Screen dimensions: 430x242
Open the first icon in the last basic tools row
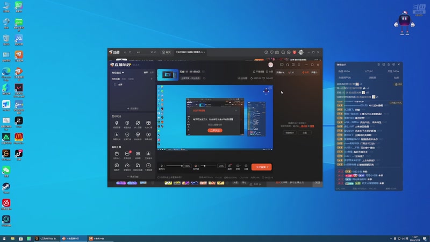pyautogui.click(x=117, y=166)
